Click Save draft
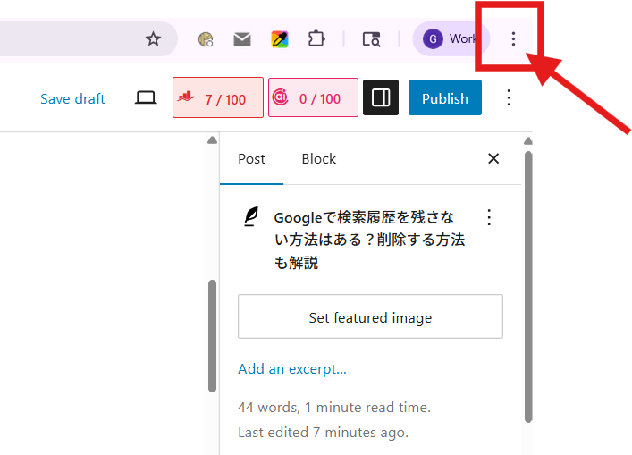The height and width of the screenshot is (455, 632). pos(72,98)
